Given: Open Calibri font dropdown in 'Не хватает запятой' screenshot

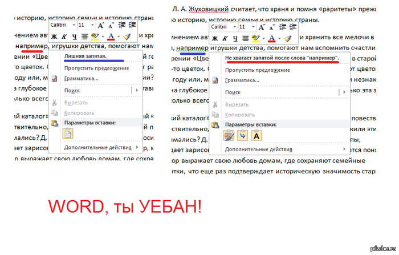Looking at the screenshot, I should (x=235, y=27).
